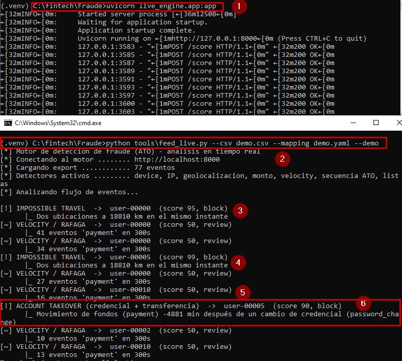Viewport: 402px width, 361px height.
Task: Click the http://127.0.0.1:8000 Uvicorn running line
Action: (x=183, y=39)
